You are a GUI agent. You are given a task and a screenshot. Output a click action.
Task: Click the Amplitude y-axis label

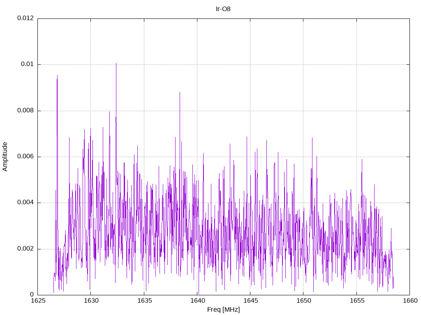click(x=5, y=157)
